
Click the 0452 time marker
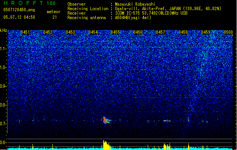coord(48,32)
